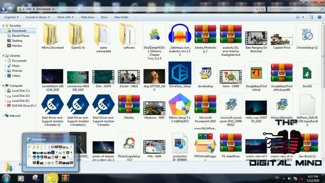
Task: Collapse the Libraries tree node
Action: pyautogui.click(x=3, y=55)
